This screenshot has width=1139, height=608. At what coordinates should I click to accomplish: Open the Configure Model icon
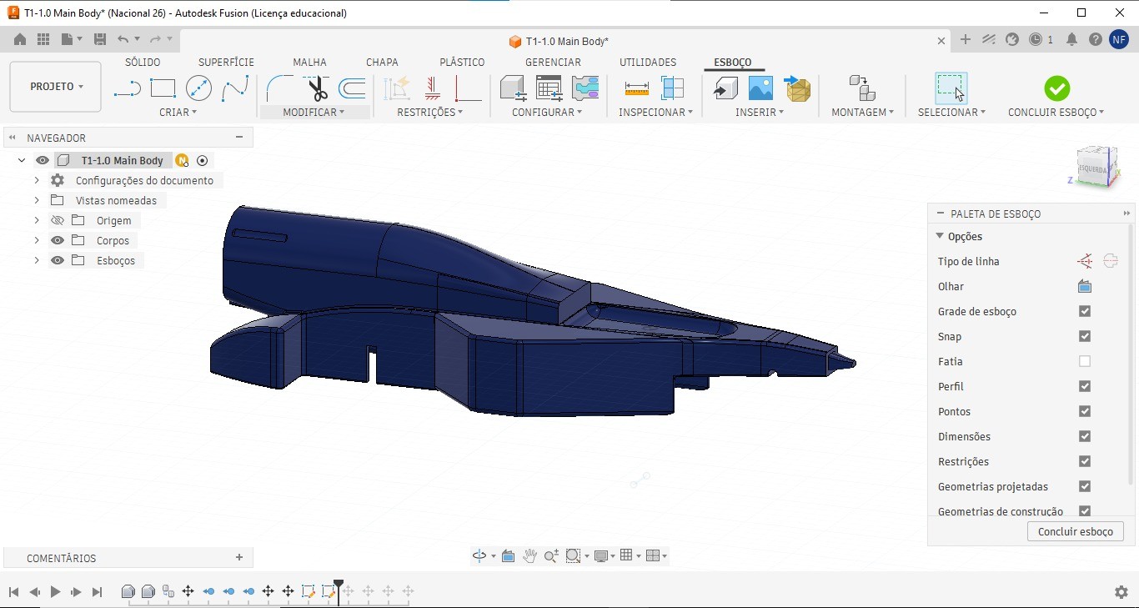513,88
